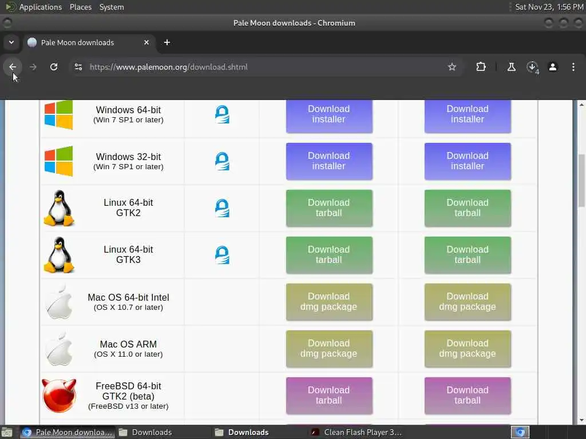The width and height of the screenshot is (586, 439).
Task: Click the page vertical scrollbar thumb
Action: coord(581,180)
